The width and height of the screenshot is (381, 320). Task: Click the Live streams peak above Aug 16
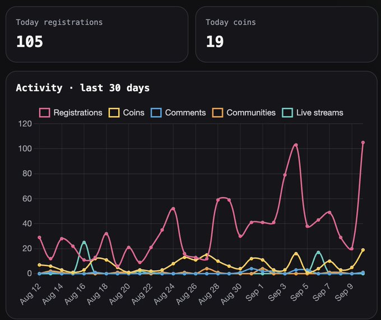point(84,242)
